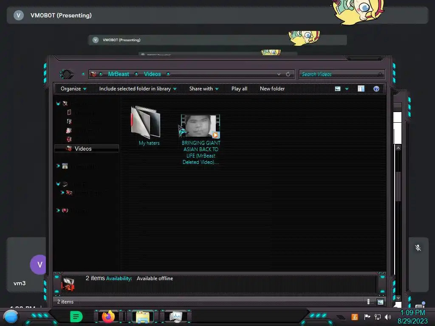The image size is (435, 326).
Task: Click Available offline value in details pane
Action: coord(155,278)
